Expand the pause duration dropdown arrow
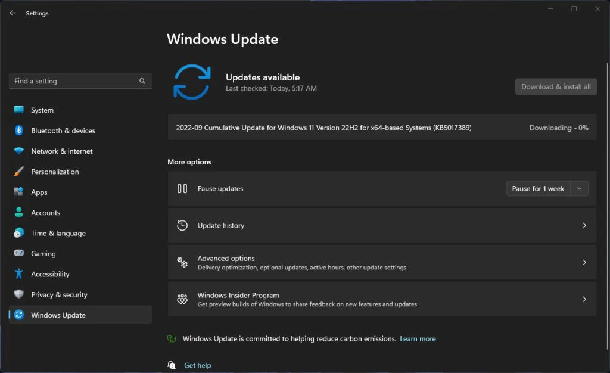Viewport: 610px width, 373px height. [x=579, y=189]
